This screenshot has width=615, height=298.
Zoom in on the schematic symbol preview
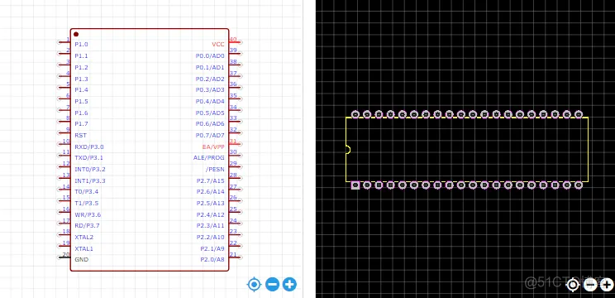pyautogui.click(x=289, y=284)
